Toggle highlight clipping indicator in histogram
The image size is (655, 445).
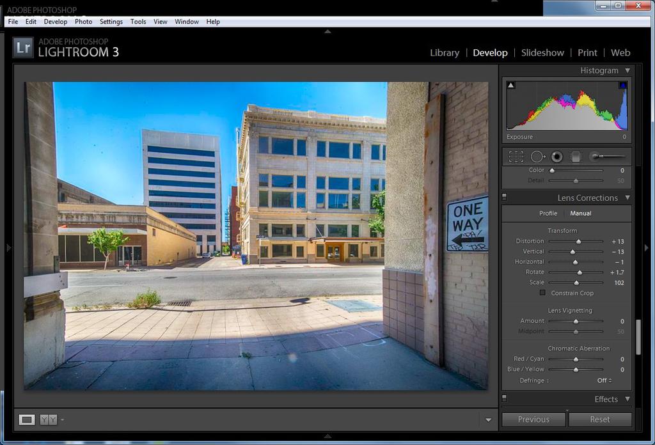coord(622,85)
